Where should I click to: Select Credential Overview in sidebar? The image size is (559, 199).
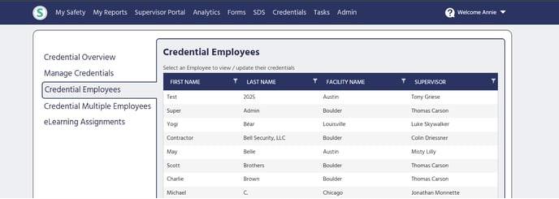click(80, 57)
